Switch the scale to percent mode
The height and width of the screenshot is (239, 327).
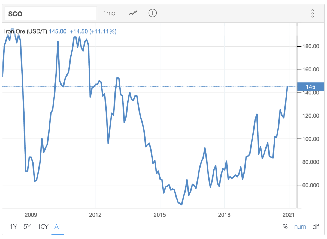click(285, 227)
